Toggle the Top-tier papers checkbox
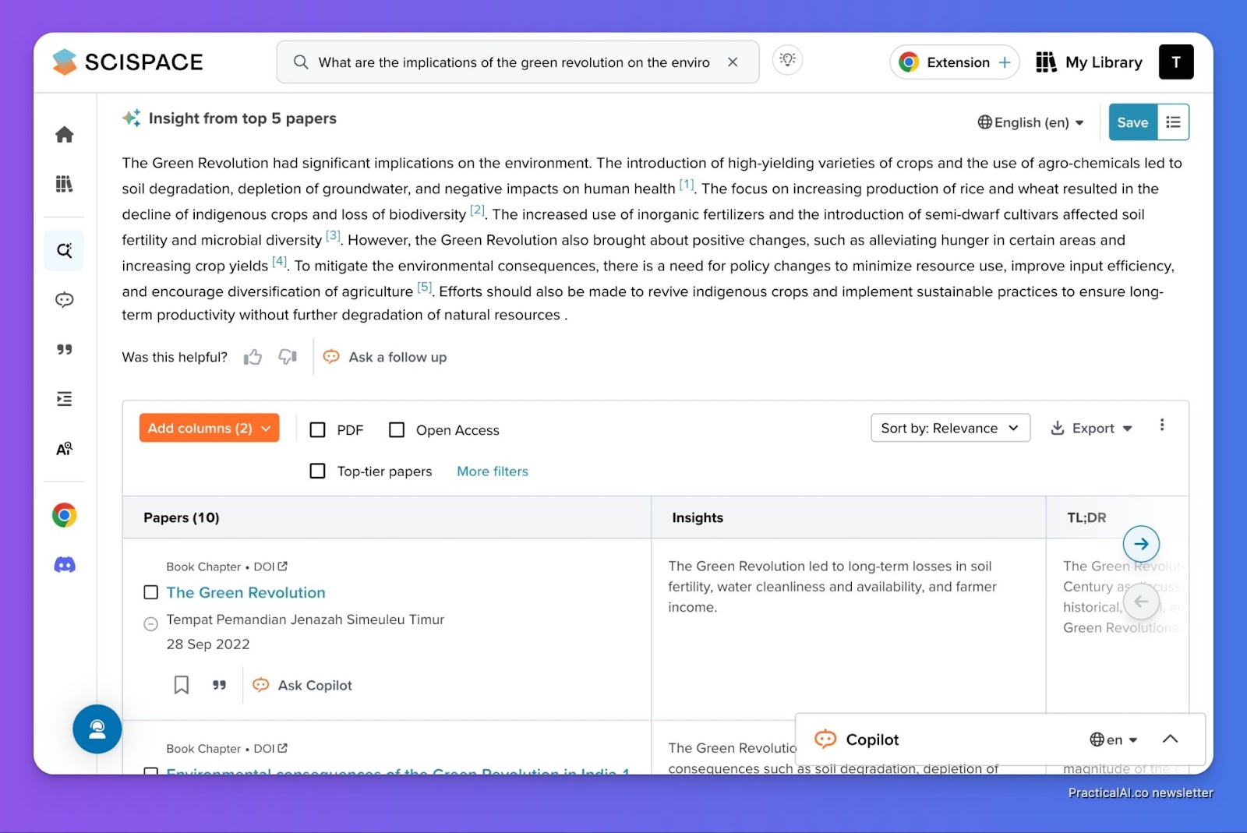This screenshot has width=1247, height=833. tap(317, 471)
